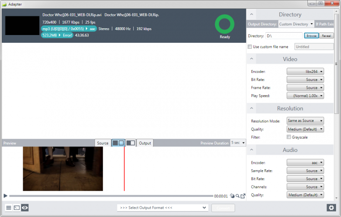This screenshot has width=341, height=217.
Task: Open the audio Encoder aac dropdown
Action: click(306, 162)
